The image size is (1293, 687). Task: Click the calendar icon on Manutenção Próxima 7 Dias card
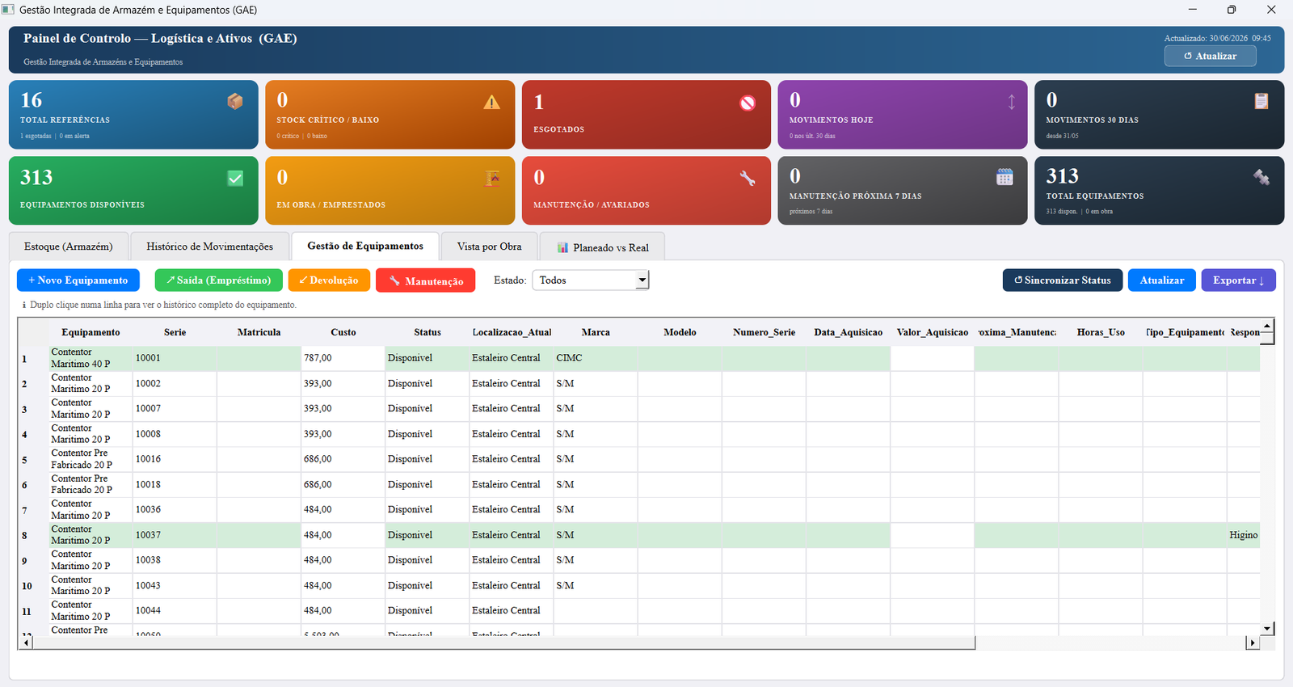tap(1004, 177)
